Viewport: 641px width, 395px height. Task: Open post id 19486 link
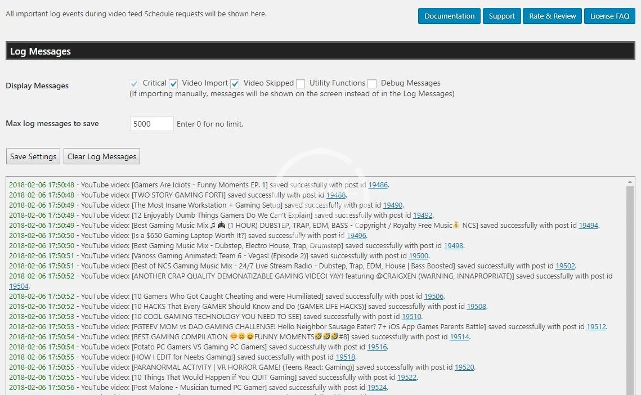(x=378, y=185)
